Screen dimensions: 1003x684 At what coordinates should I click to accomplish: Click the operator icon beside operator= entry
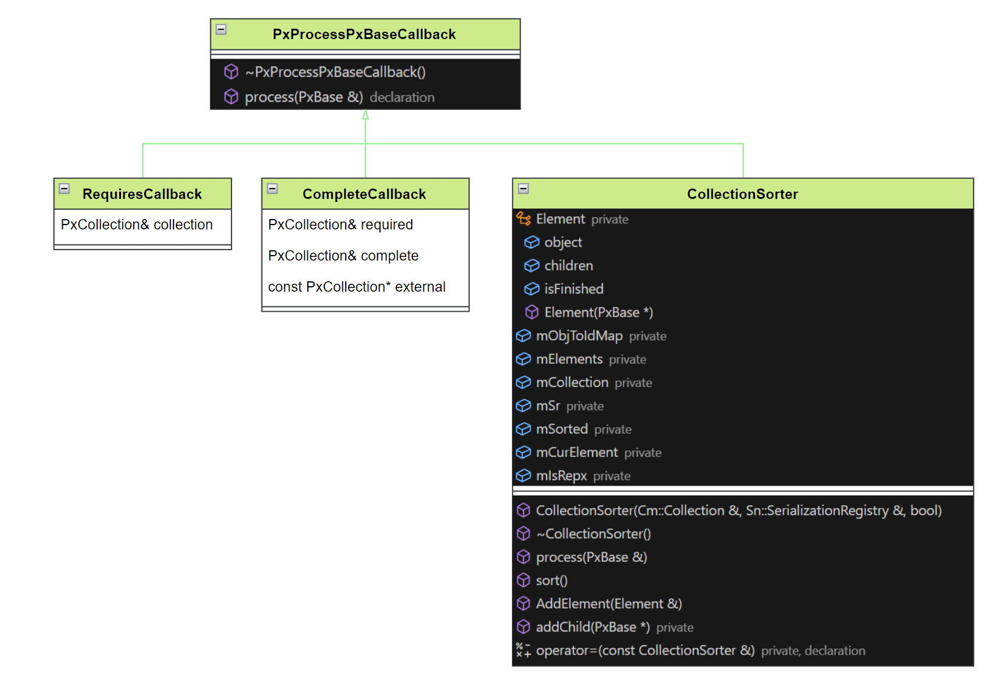[523, 650]
